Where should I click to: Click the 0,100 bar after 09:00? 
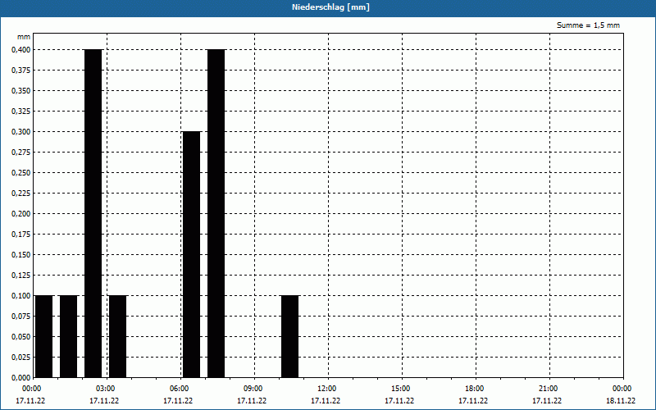click(290, 337)
